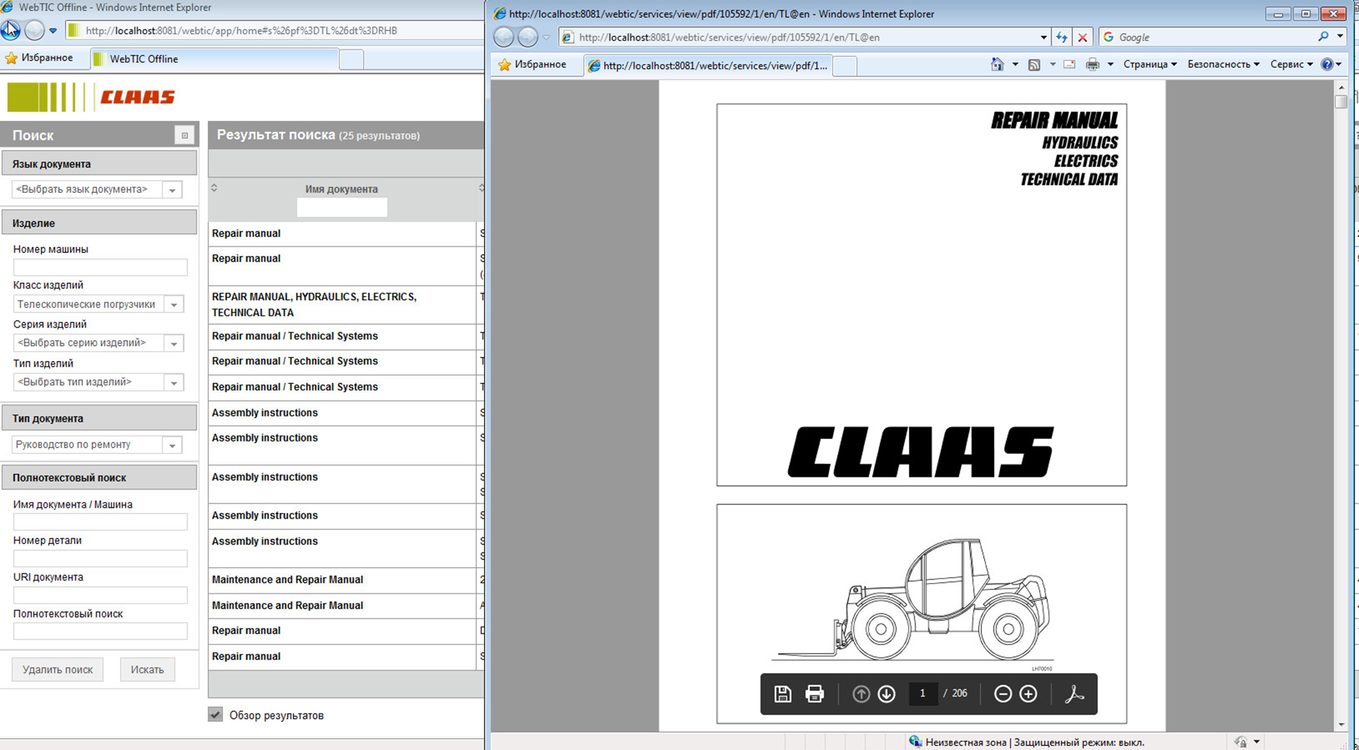This screenshot has height=750, width=1359.
Task: Open the Безопасность menu
Action: click(x=1222, y=64)
